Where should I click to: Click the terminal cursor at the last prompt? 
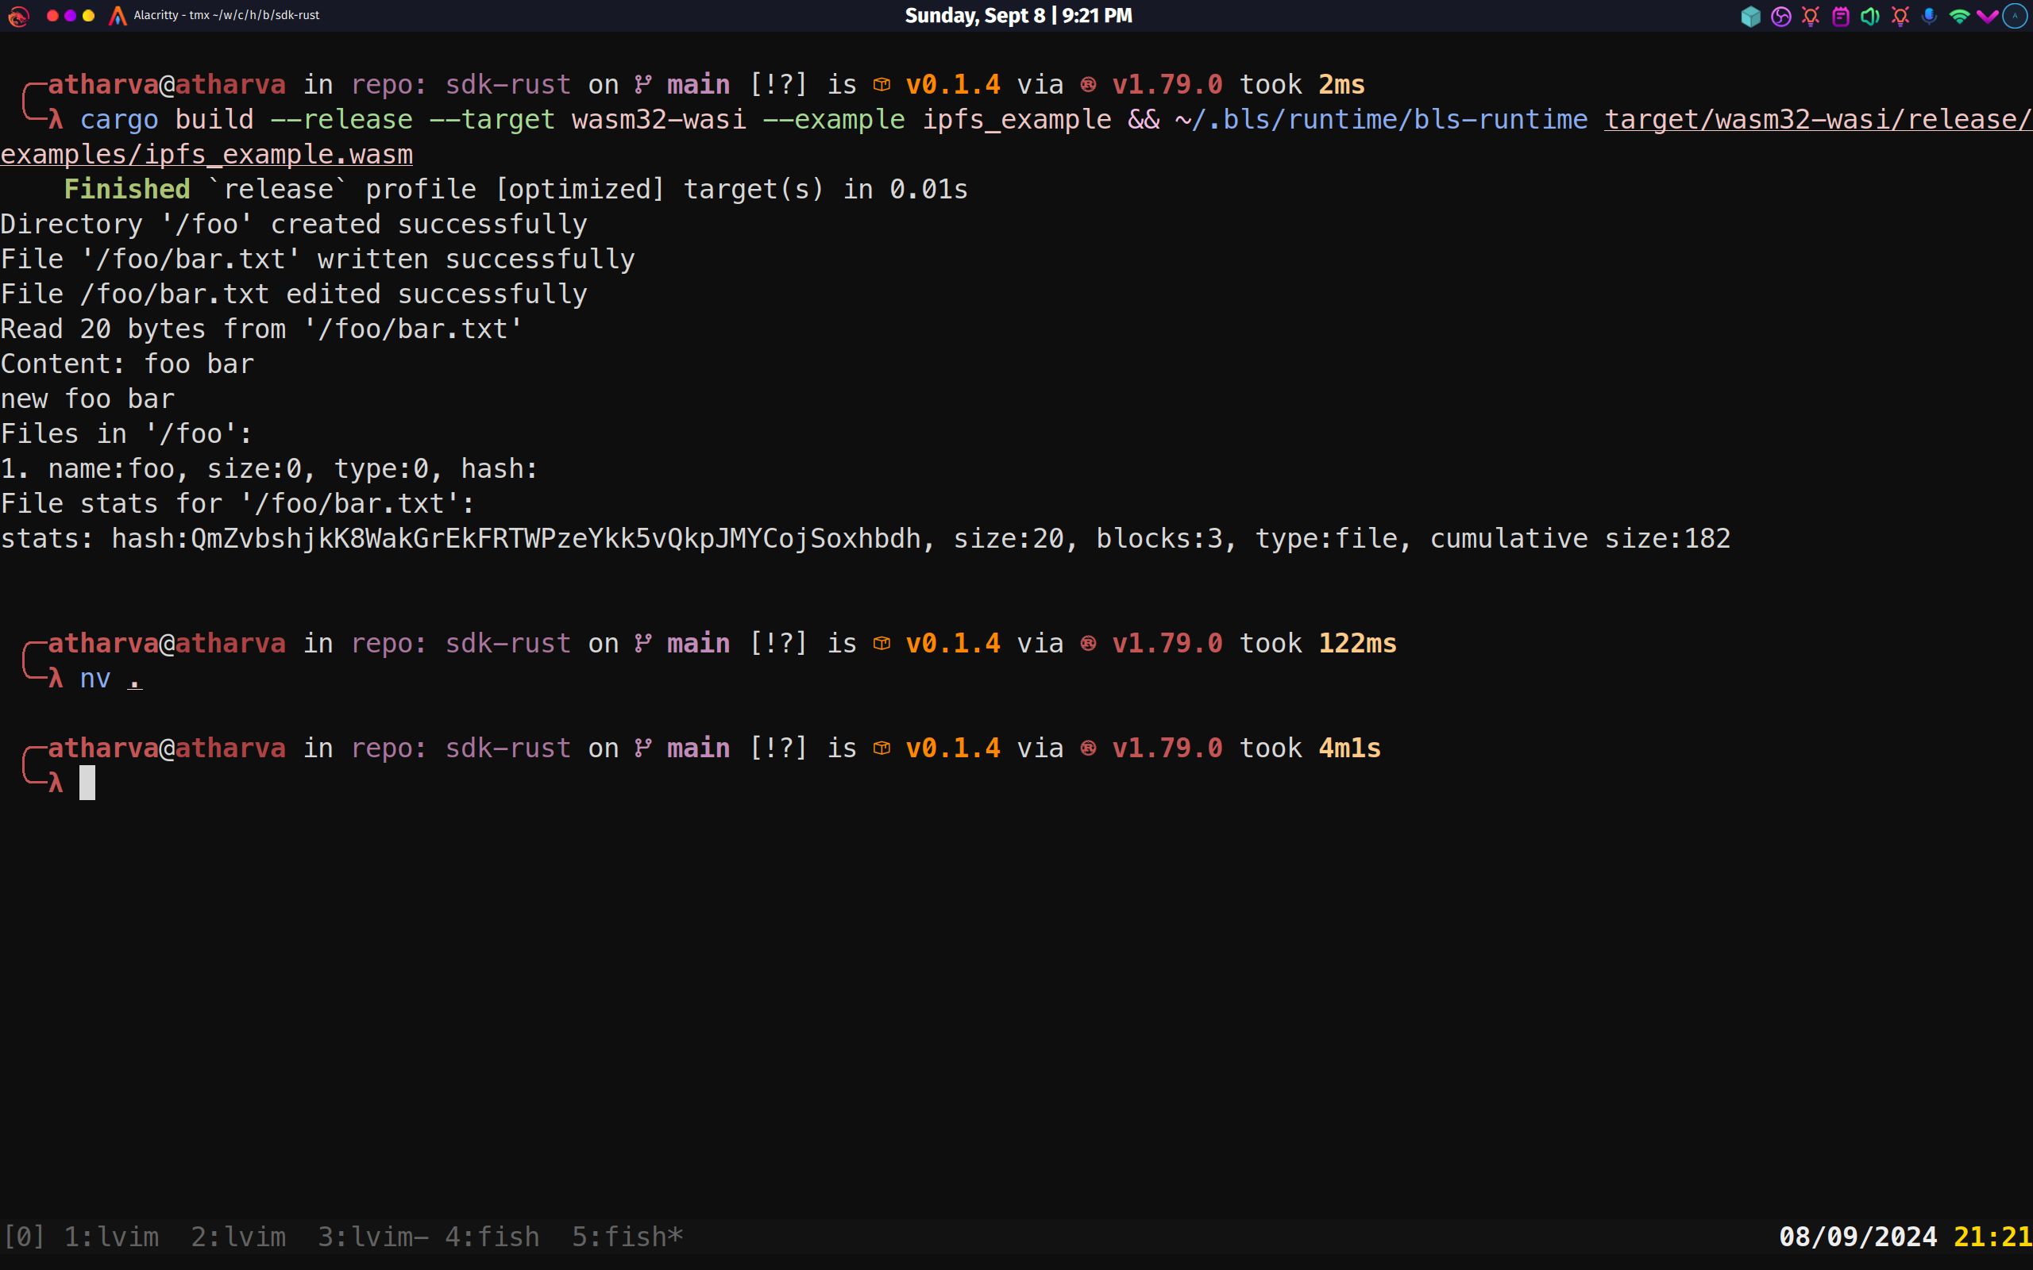click(87, 783)
